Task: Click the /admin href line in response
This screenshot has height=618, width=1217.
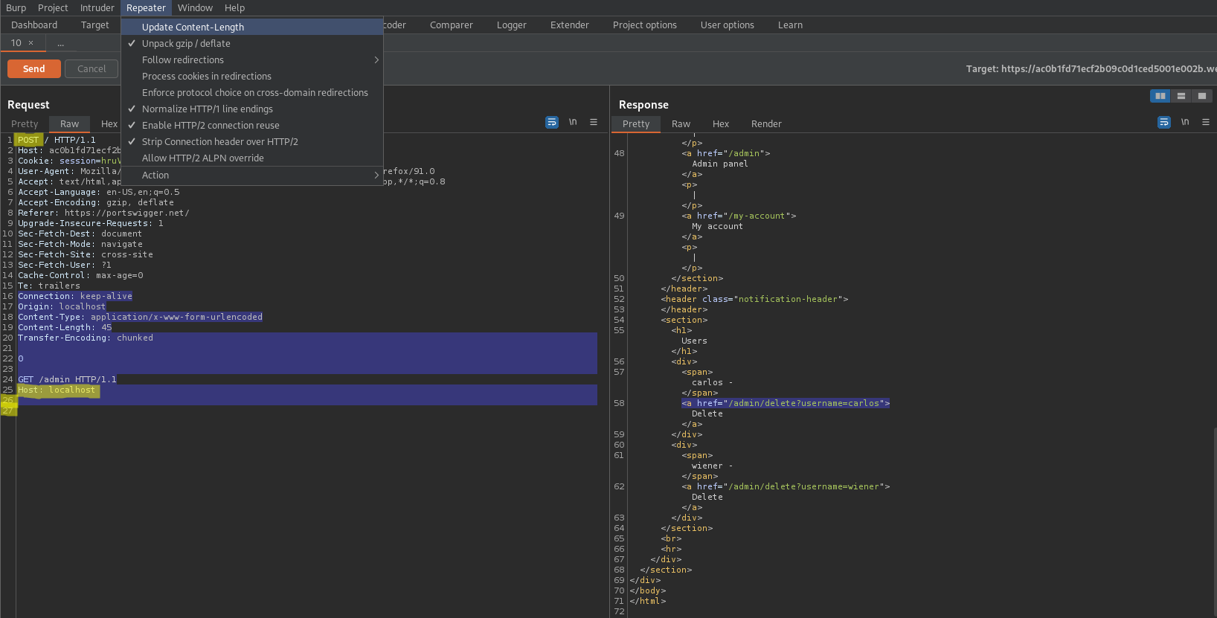Action: pos(725,153)
